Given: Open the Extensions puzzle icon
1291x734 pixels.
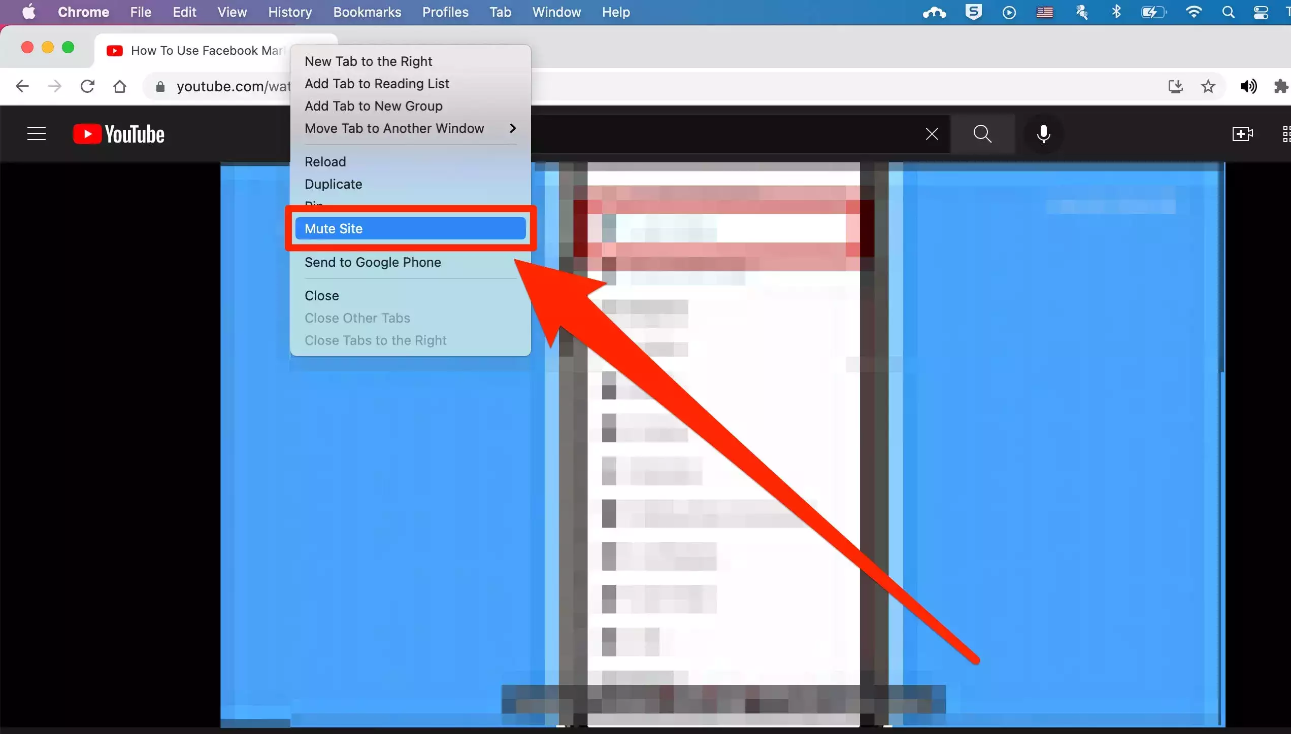Looking at the screenshot, I should pos(1281,86).
